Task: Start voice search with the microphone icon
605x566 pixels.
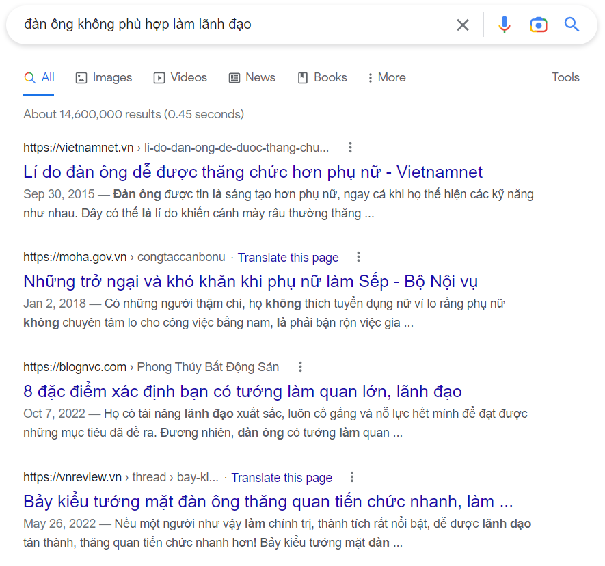Action: [505, 25]
